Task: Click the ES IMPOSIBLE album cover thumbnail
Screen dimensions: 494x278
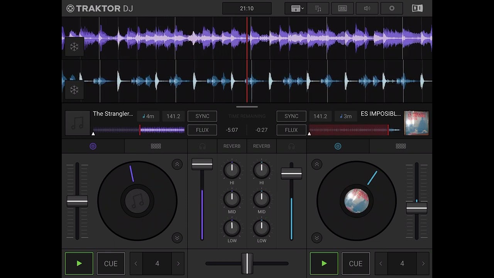Action: click(416, 123)
